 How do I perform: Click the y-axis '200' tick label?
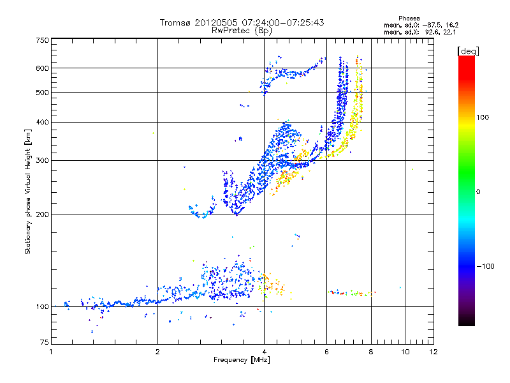click(43, 214)
